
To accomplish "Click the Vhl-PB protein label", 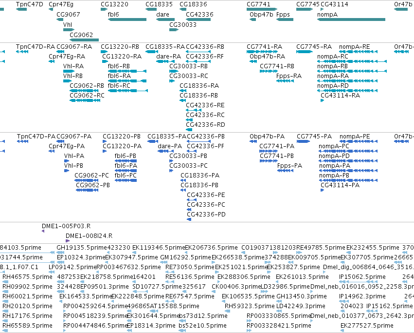I will [73, 166].
